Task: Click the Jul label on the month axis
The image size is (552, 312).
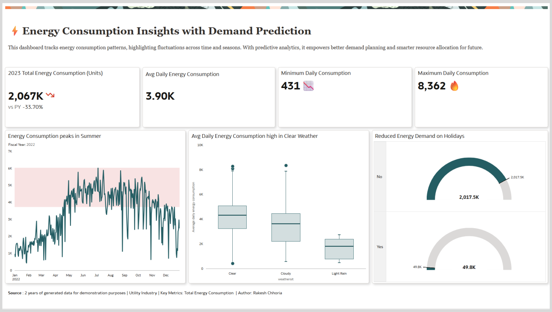Action: coord(97,275)
